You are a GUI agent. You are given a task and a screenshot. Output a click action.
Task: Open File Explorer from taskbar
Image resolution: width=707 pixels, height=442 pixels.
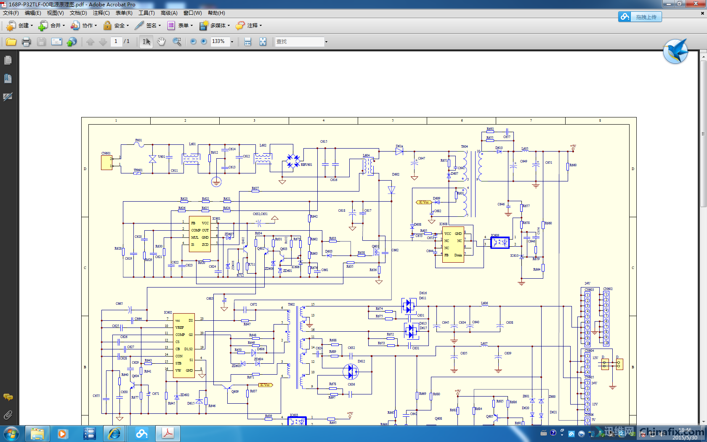point(37,434)
